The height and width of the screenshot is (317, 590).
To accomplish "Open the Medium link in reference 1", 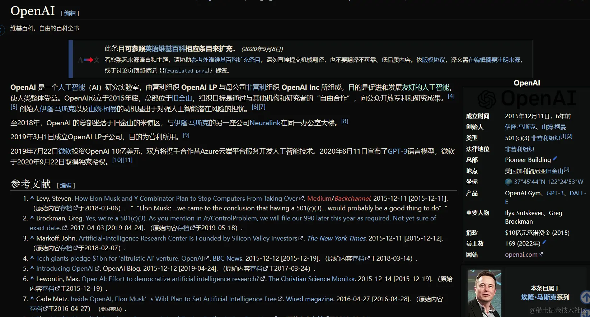I will tap(319, 198).
